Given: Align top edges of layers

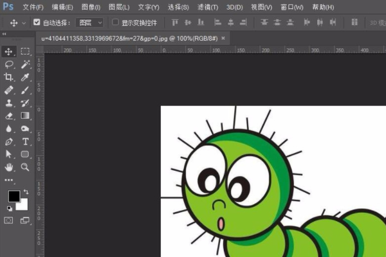Looking at the screenshot, I should pos(175,22).
